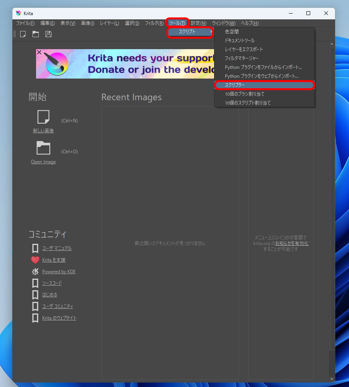Open the フィルタ(R) menu
The width and height of the screenshot is (349, 387).
pos(154,23)
